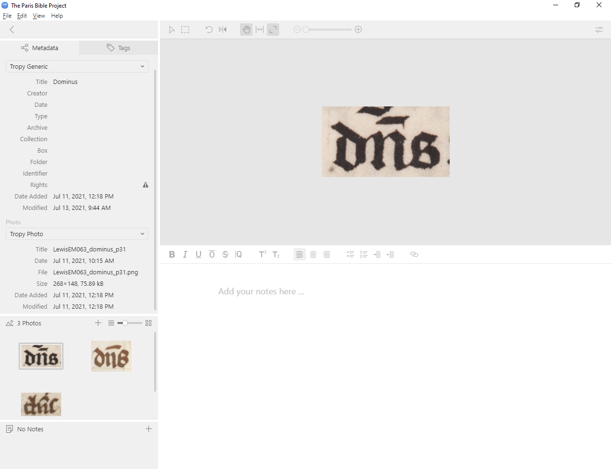Flip the image horizontally
This screenshot has height=469, width=611.
(x=222, y=30)
